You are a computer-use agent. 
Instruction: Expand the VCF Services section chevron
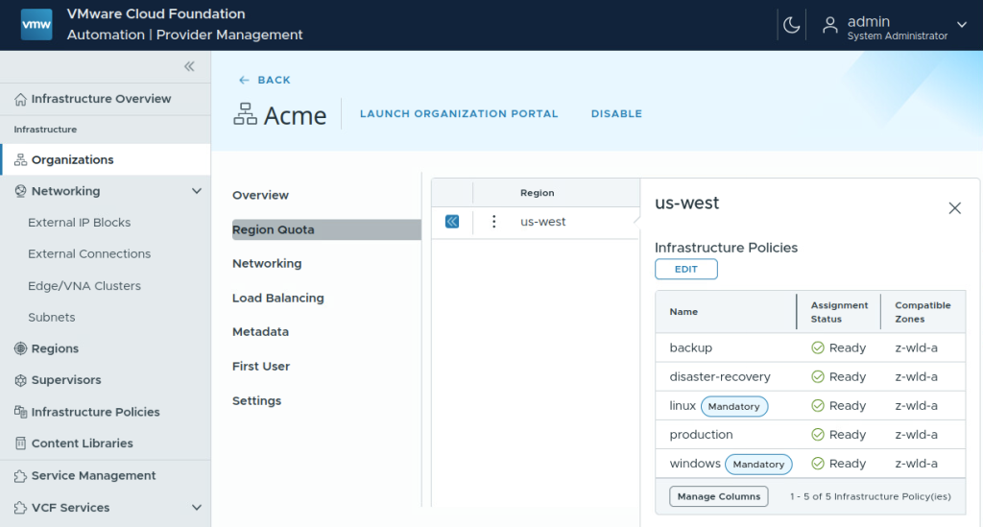click(197, 508)
